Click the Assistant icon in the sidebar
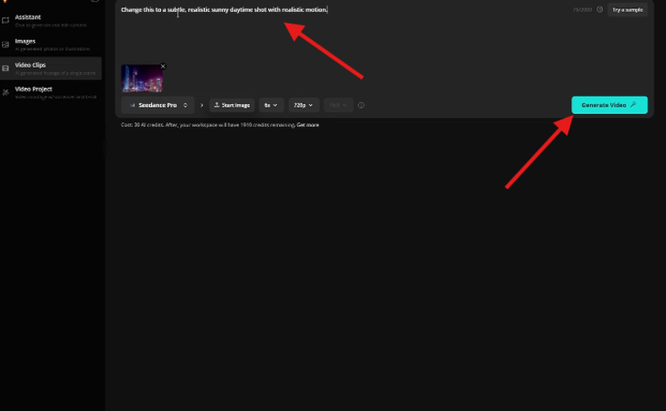Viewport: 666px width, 411px height. 6,19
